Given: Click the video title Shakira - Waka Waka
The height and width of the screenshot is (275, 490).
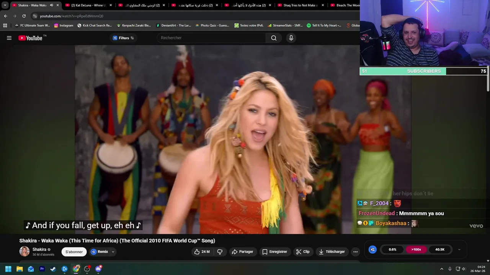Looking at the screenshot, I should (x=117, y=241).
